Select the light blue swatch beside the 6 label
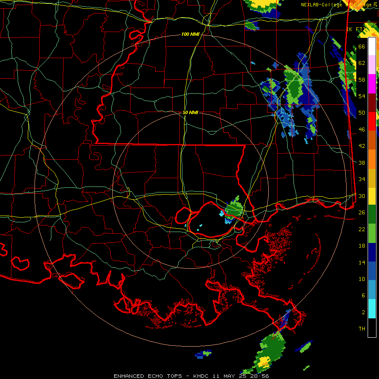 [x=372, y=290]
